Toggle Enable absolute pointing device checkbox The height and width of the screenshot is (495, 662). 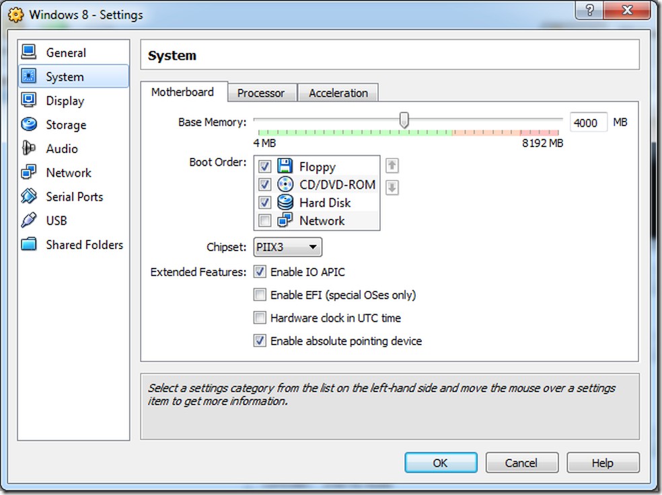[260, 341]
